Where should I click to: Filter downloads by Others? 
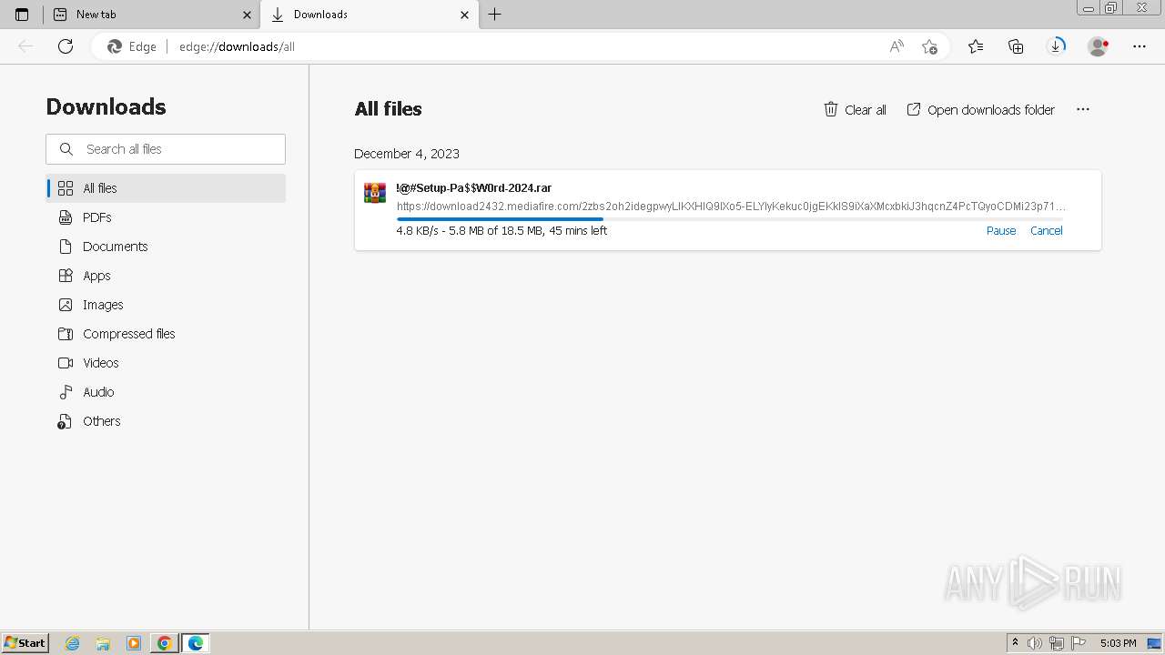click(166, 421)
